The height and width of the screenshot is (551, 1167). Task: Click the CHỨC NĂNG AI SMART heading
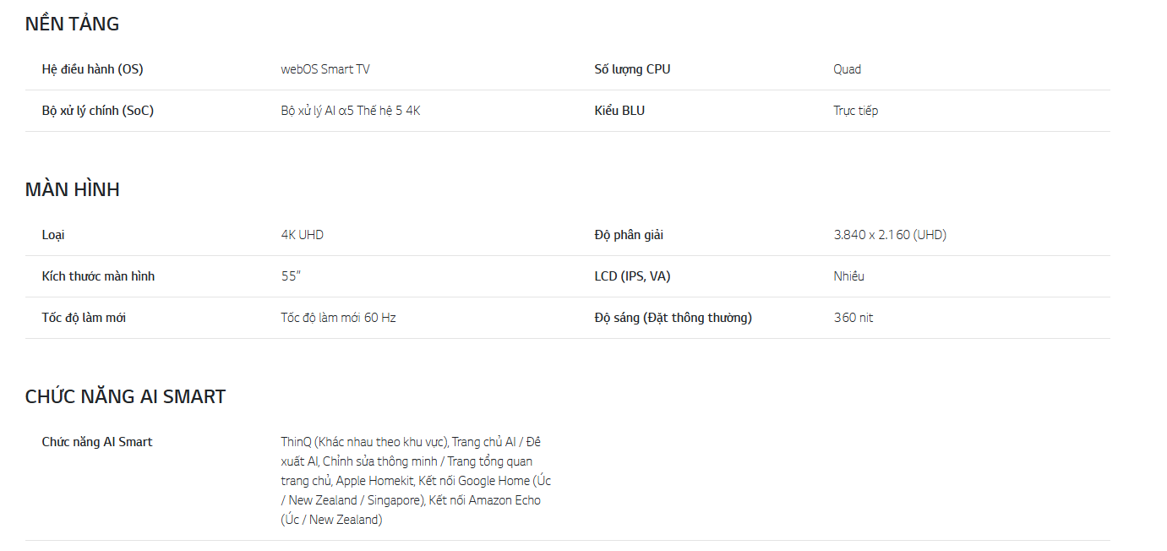(x=125, y=396)
